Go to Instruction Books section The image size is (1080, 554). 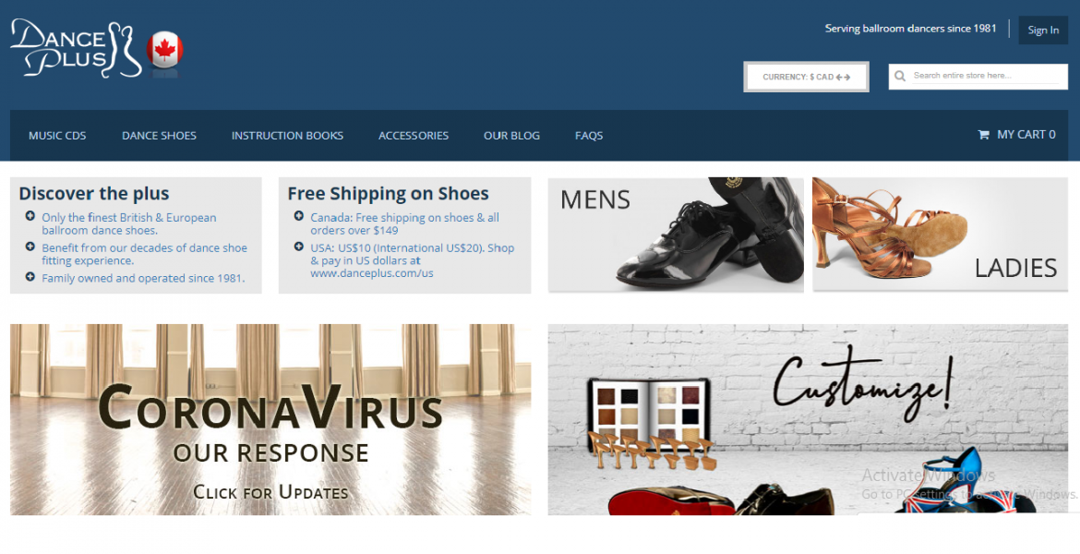coord(287,136)
